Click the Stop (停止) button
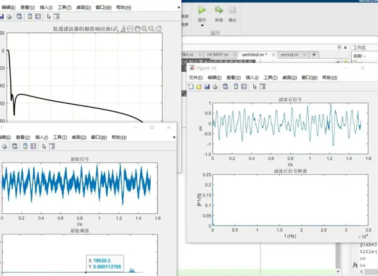 [232, 13]
